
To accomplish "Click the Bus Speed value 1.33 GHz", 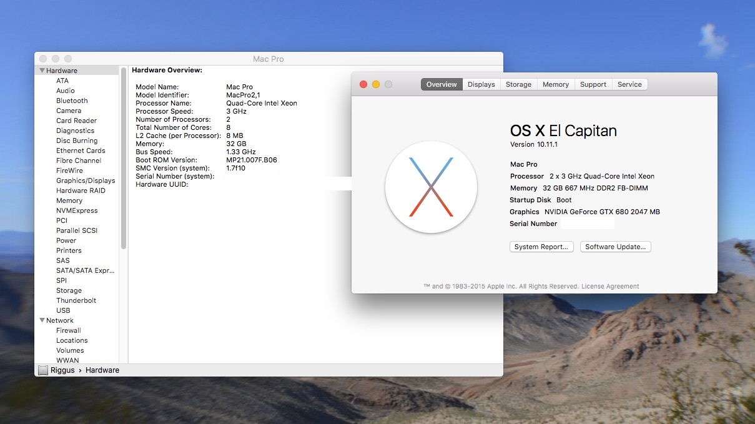I will 241,152.
